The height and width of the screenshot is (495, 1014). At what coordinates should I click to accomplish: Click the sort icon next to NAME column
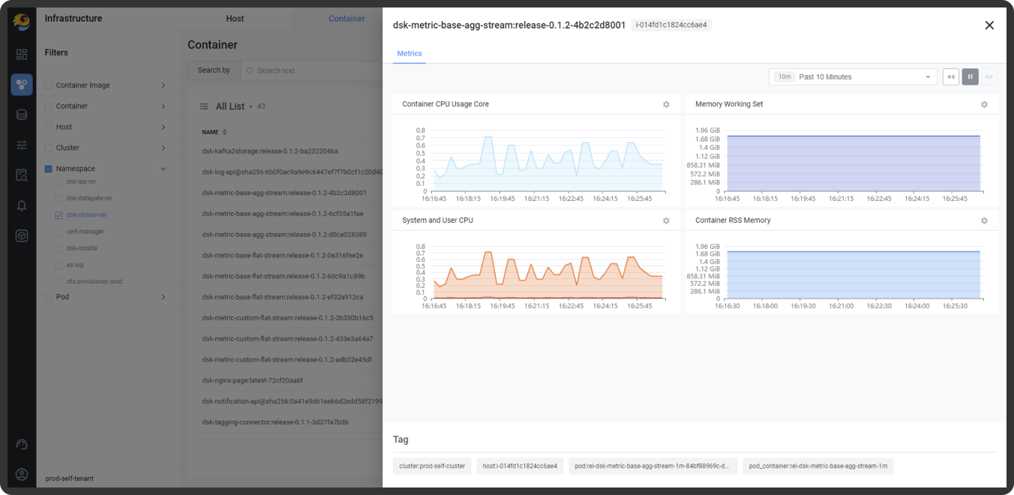point(225,132)
